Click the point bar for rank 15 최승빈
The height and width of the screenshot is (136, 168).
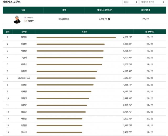click(x=59, y=132)
